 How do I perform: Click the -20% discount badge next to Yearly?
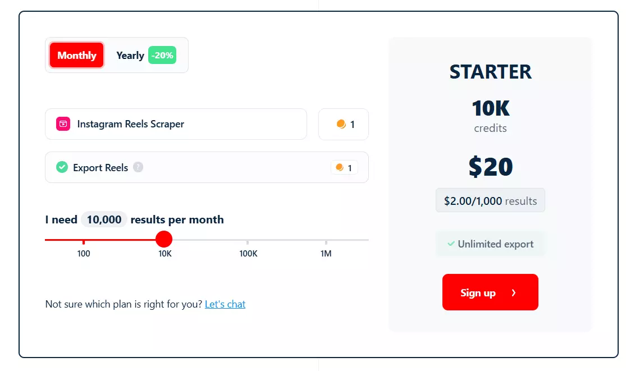[162, 55]
